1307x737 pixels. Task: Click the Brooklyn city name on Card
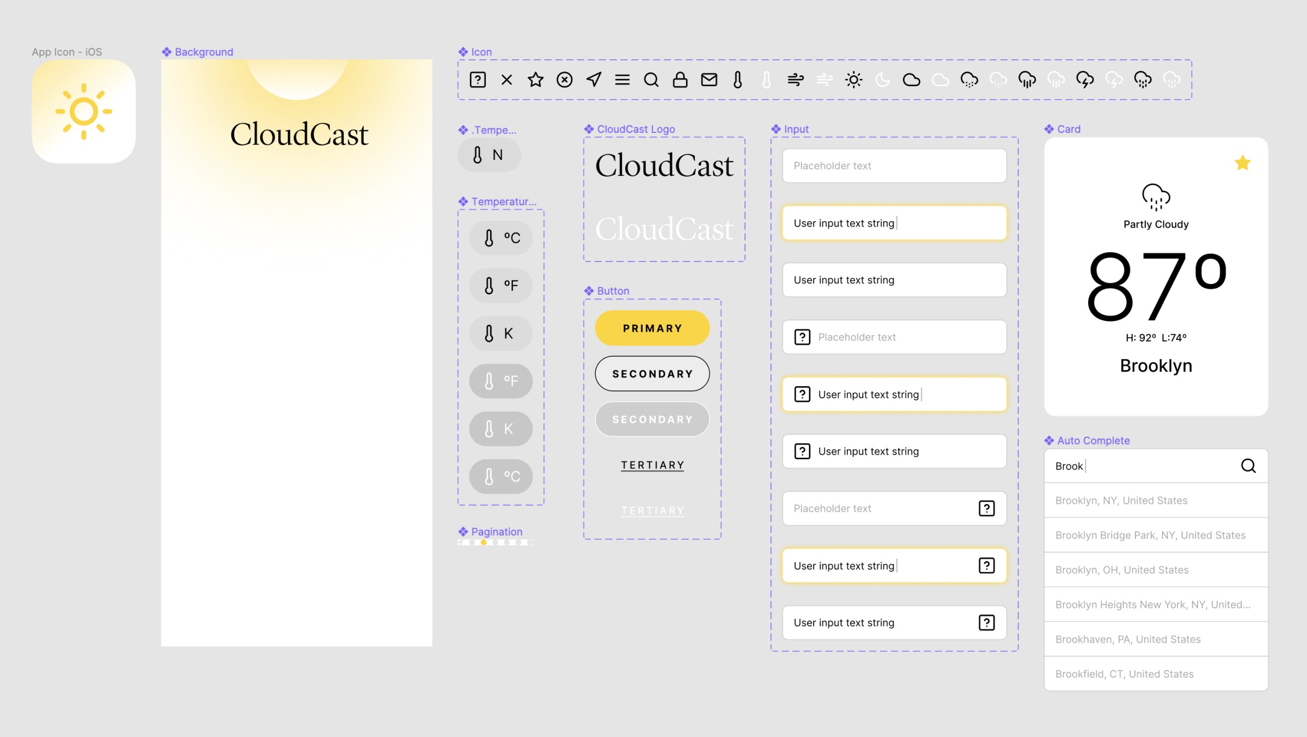(1156, 366)
